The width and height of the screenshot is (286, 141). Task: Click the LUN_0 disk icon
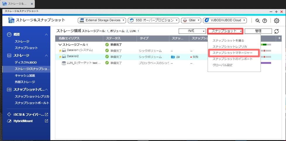pos(64,63)
